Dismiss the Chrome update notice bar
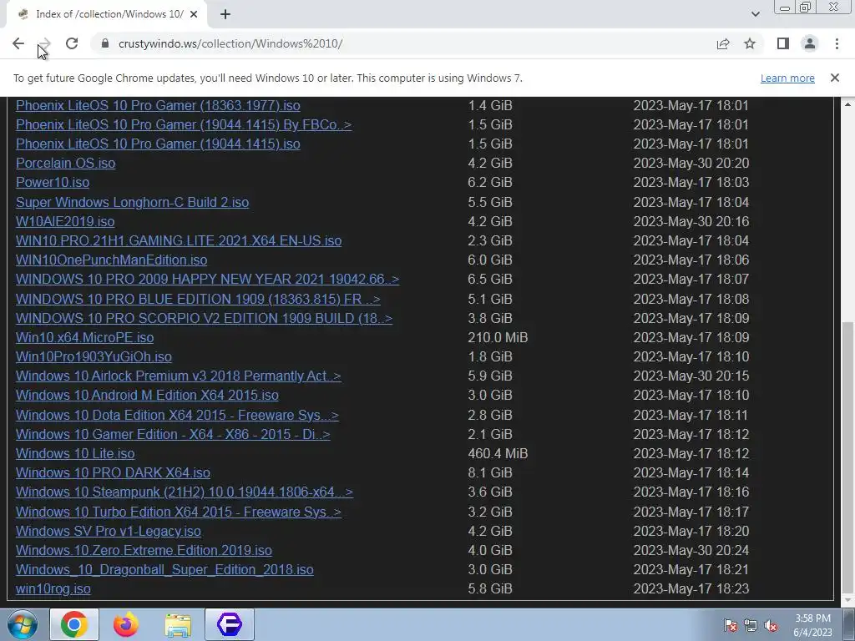 (834, 78)
